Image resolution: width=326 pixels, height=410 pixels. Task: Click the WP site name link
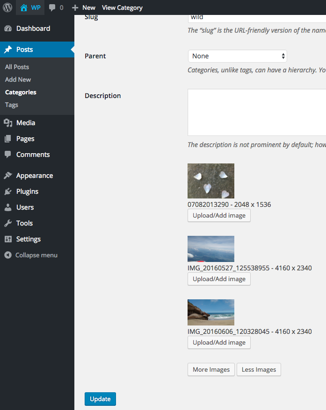click(x=36, y=7)
